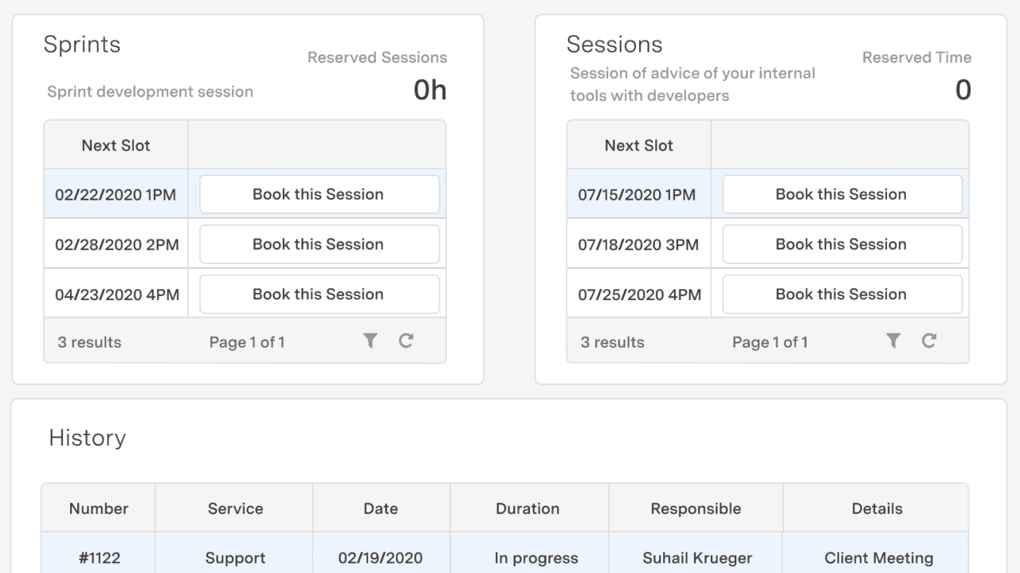Select the 07/15/2020 1PM slot cell
Viewport: 1020px width, 573px height.
pyautogui.click(x=638, y=194)
